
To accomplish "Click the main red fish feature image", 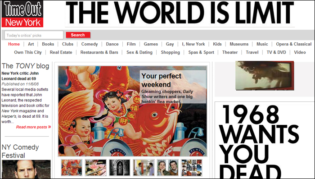I will point(132,111).
